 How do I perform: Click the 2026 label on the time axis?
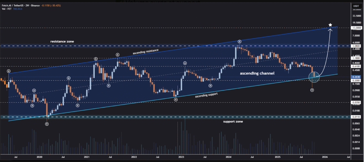pyautogui.click(x=325, y=156)
